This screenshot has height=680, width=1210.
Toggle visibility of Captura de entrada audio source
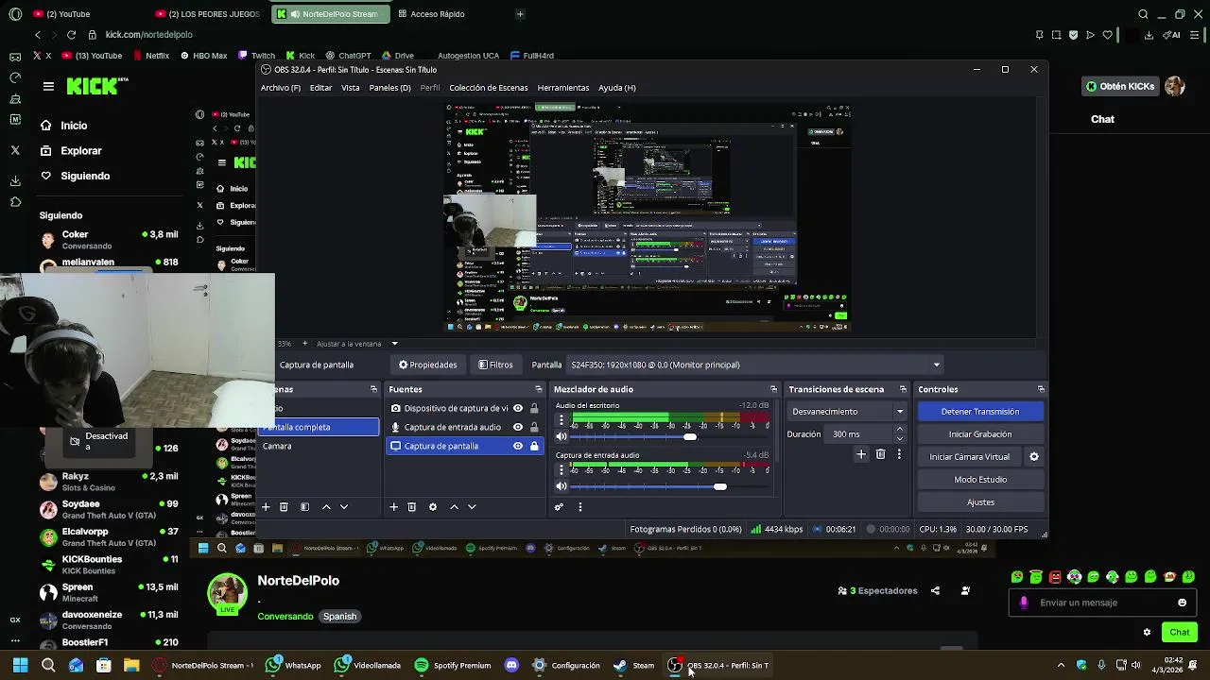pyautogui.click(x=517, y=427)
